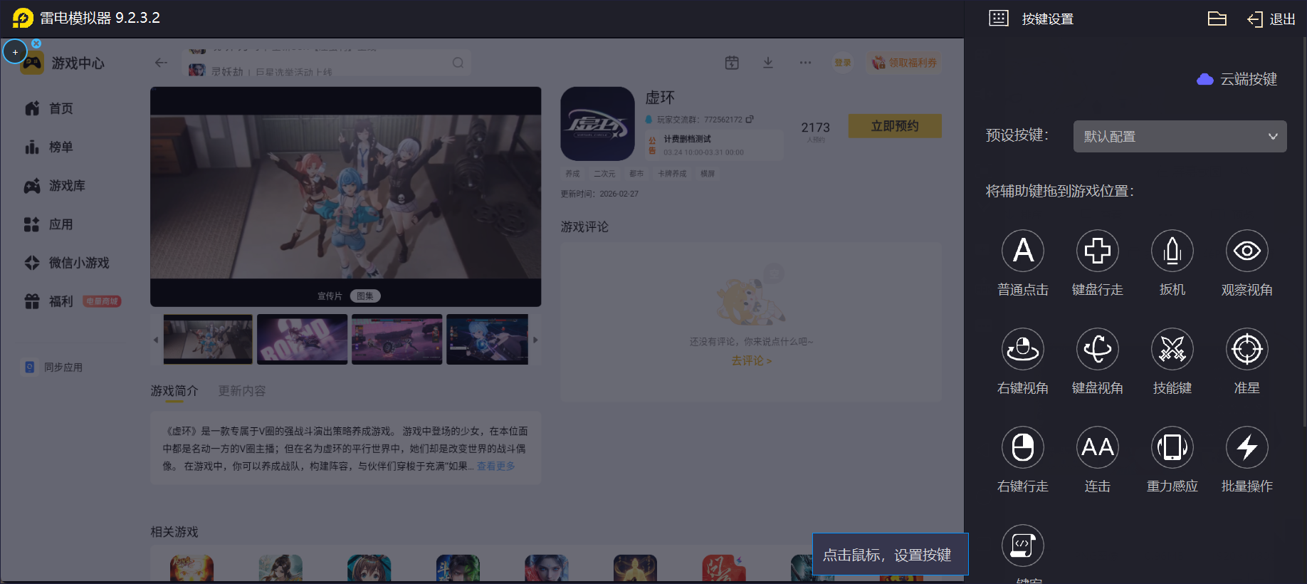This screenshot has height=584, width=1307.
Task: Click the search magnifier icon
Action: [x=458, y=63]
